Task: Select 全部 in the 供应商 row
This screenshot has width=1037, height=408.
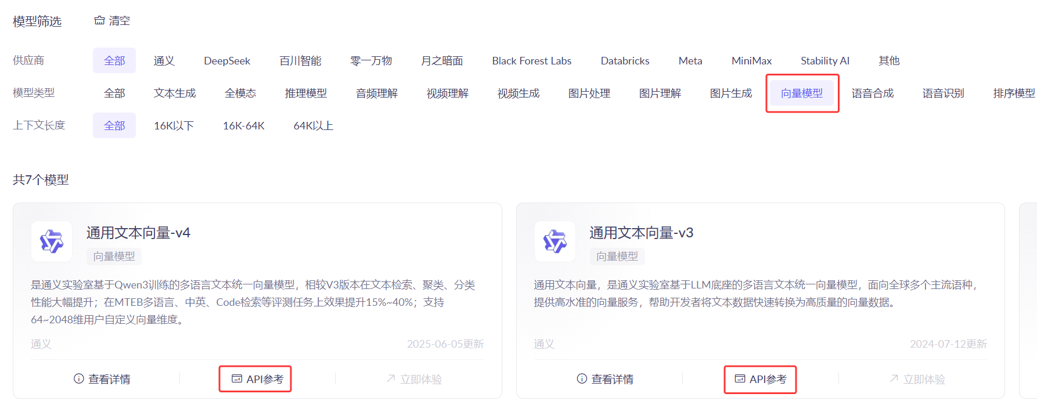Action: pos(114,60)
